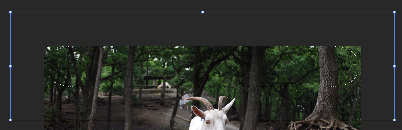Viewport: 402px width, 130px height.
Task: Click the top-center transform handle
Action: coord(202,12)
